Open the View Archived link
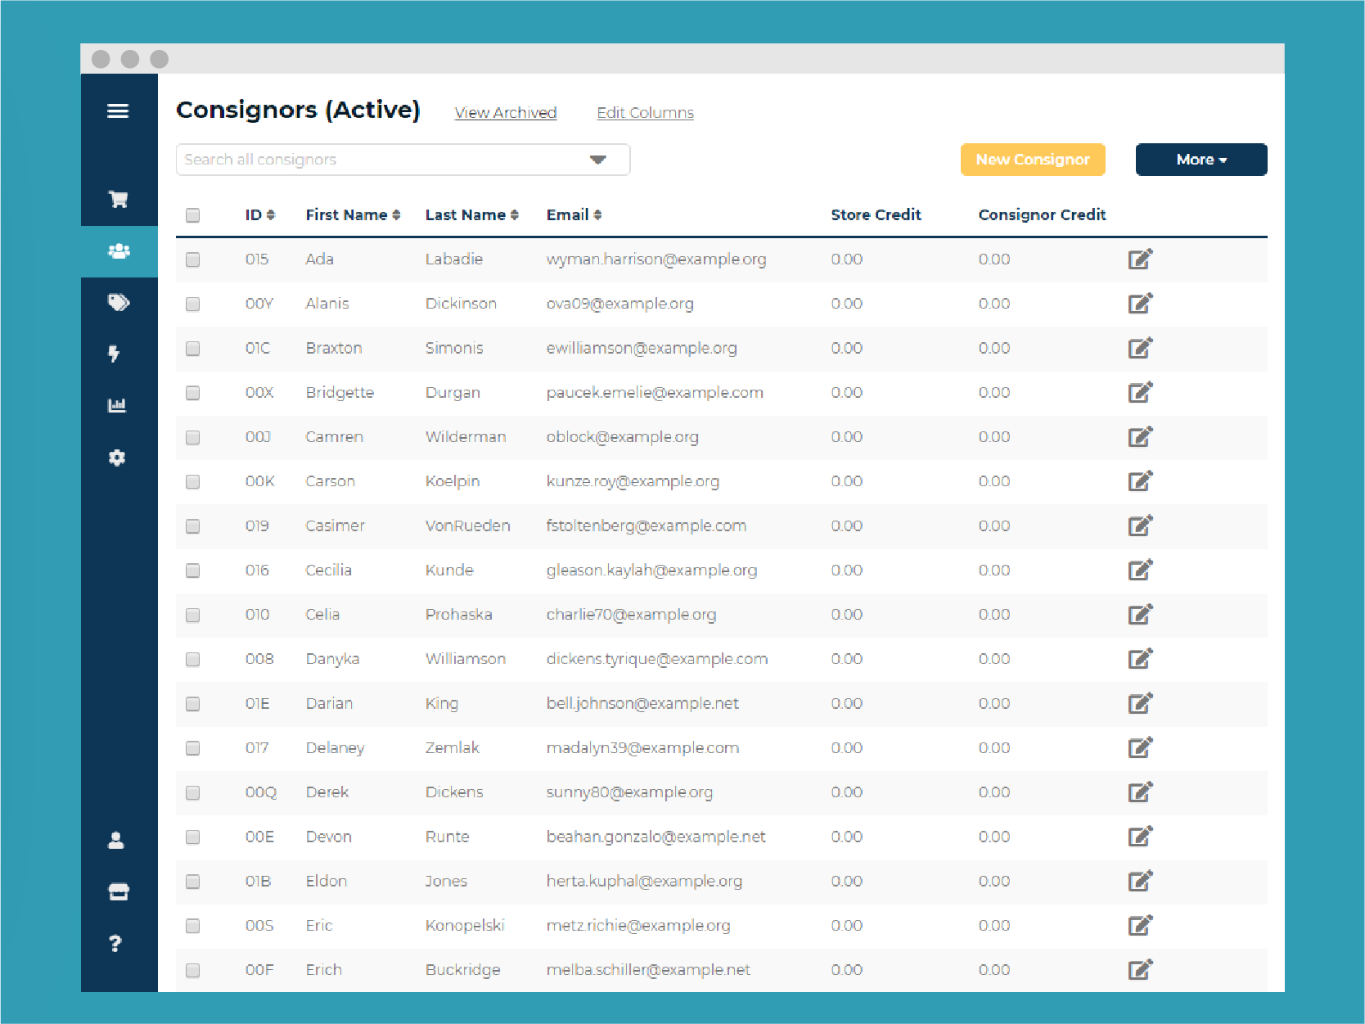This screenshot has height=1024, width=1365. tap(505, 113)
